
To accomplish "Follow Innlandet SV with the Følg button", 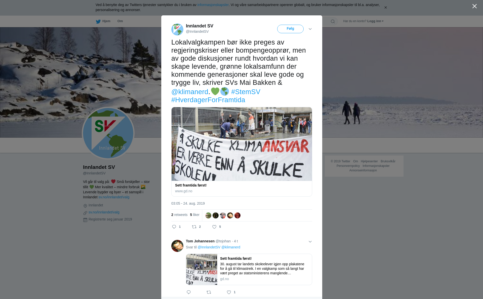I will (x=290, y=29).
